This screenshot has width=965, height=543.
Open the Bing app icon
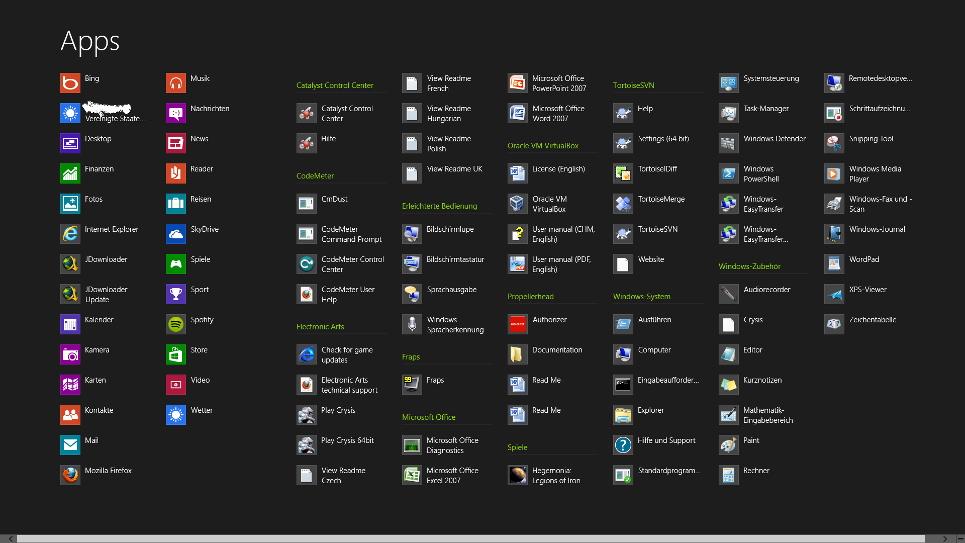coord(70,83)
